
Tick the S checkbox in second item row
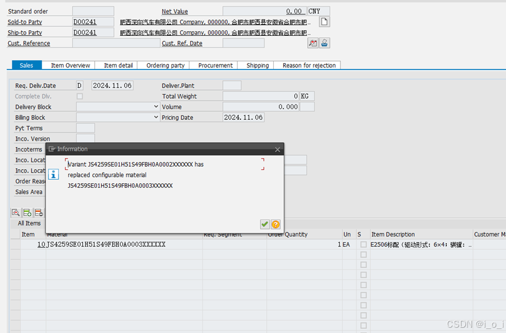tap(363, 255)
